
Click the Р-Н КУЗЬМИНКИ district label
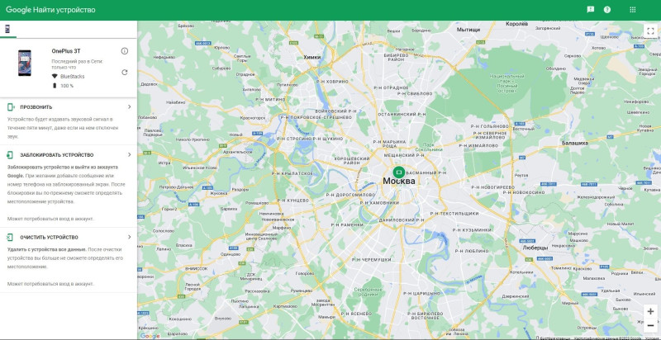[472, 230]
